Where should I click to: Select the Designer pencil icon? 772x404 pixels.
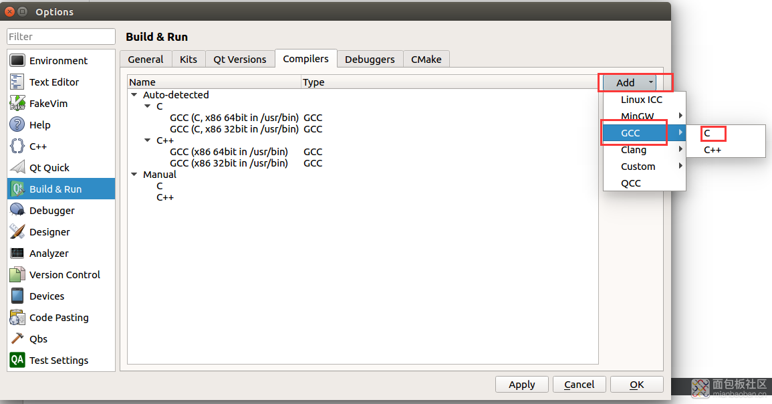17,231
